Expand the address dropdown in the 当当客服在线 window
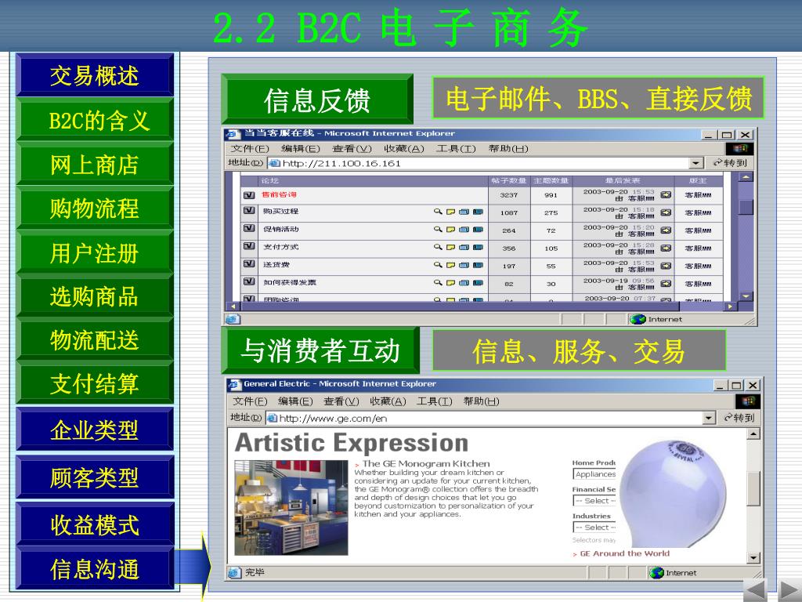Viewport: 802px width, 602px height. pos(695,163)
